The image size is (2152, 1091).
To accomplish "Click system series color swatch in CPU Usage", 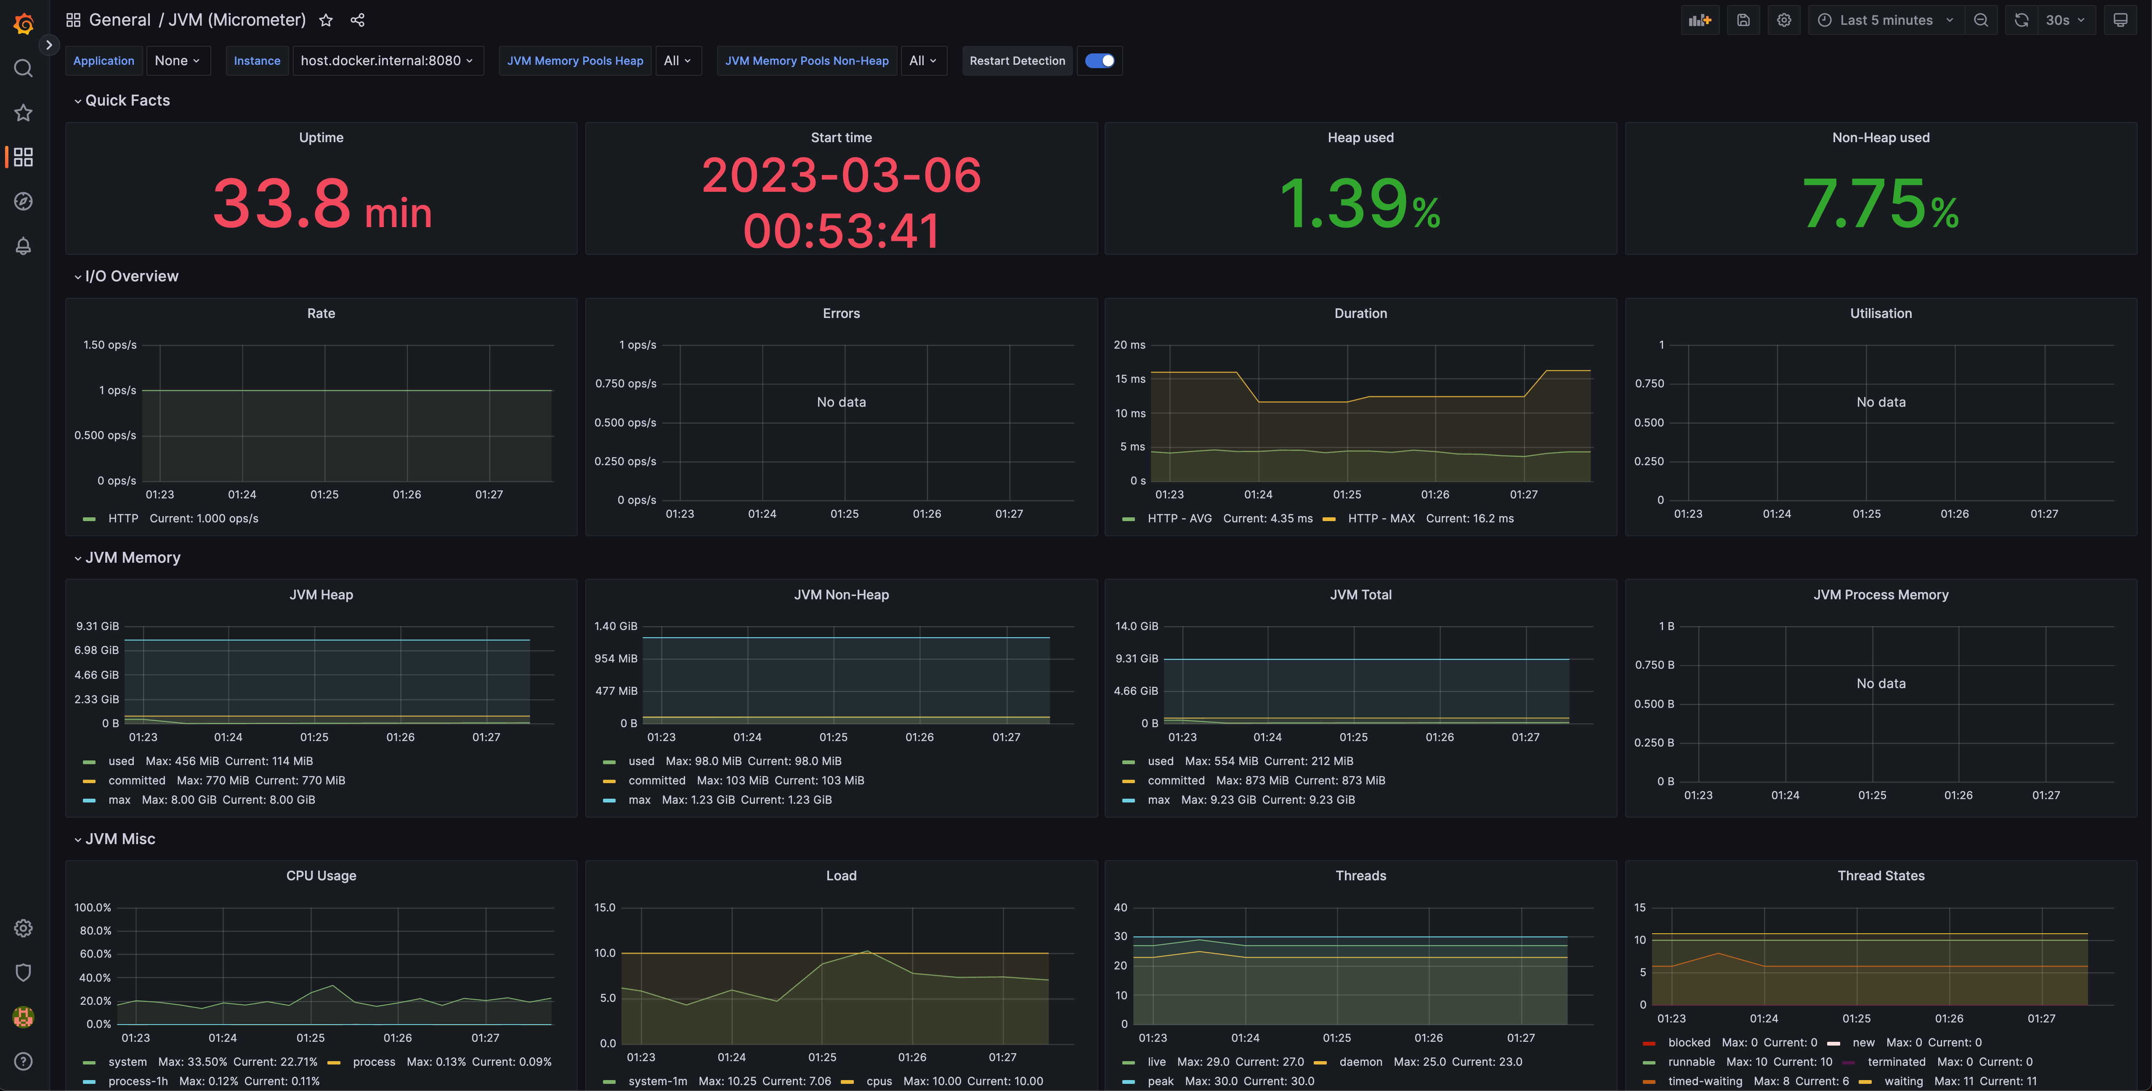I will click(89, 1063).
